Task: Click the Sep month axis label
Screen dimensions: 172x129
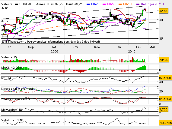Action: [31, 47]
